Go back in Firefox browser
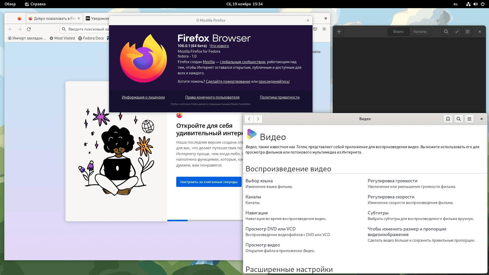The image size is (489, 275). [10, 29]
